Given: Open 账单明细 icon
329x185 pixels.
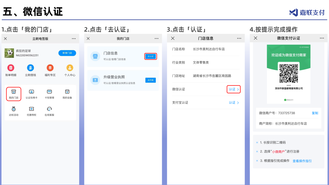Looking at the screenshot, I should [11, 68].
